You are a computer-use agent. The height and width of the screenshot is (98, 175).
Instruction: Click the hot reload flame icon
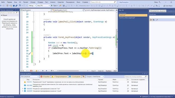[x=60, y=5]
